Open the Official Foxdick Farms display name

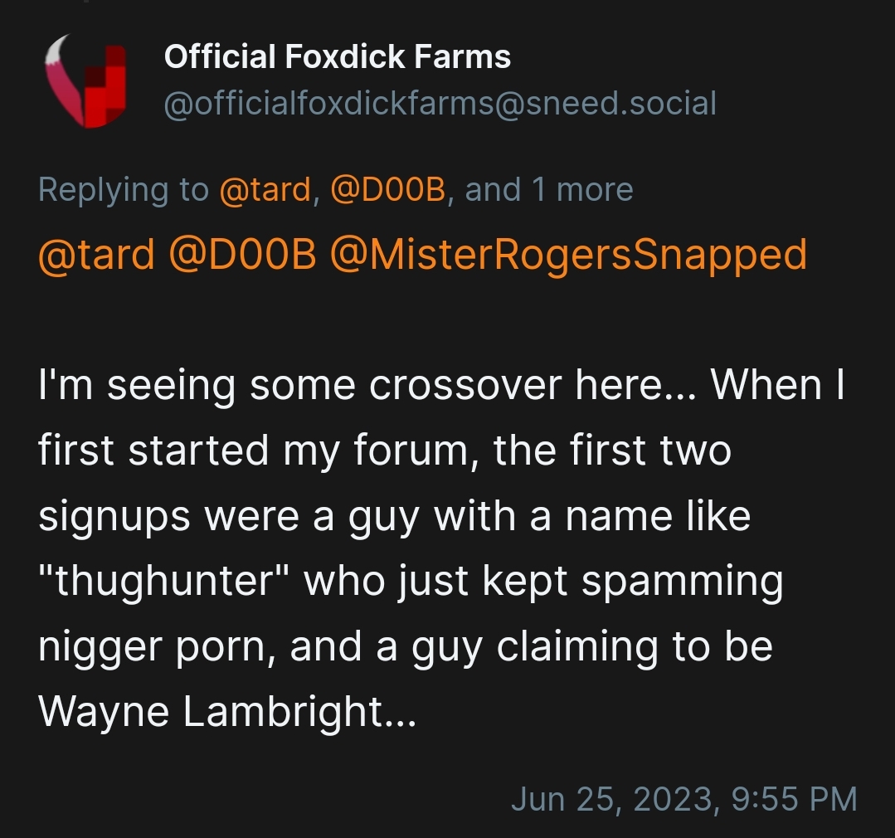coord(337,57)
